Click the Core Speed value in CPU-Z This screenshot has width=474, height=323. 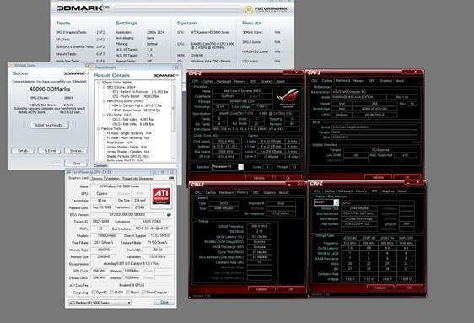pyautogui.click(x=226, y=141)
